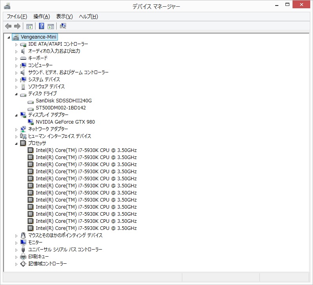Click the ユニバーサル シリアル バス USB icon

(x=23, y=250)
